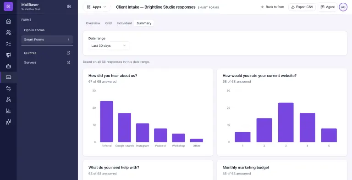This screenshot has height=180, width=352.
Task: Open the checklist tasks icon
Action: tap(8, 44)
